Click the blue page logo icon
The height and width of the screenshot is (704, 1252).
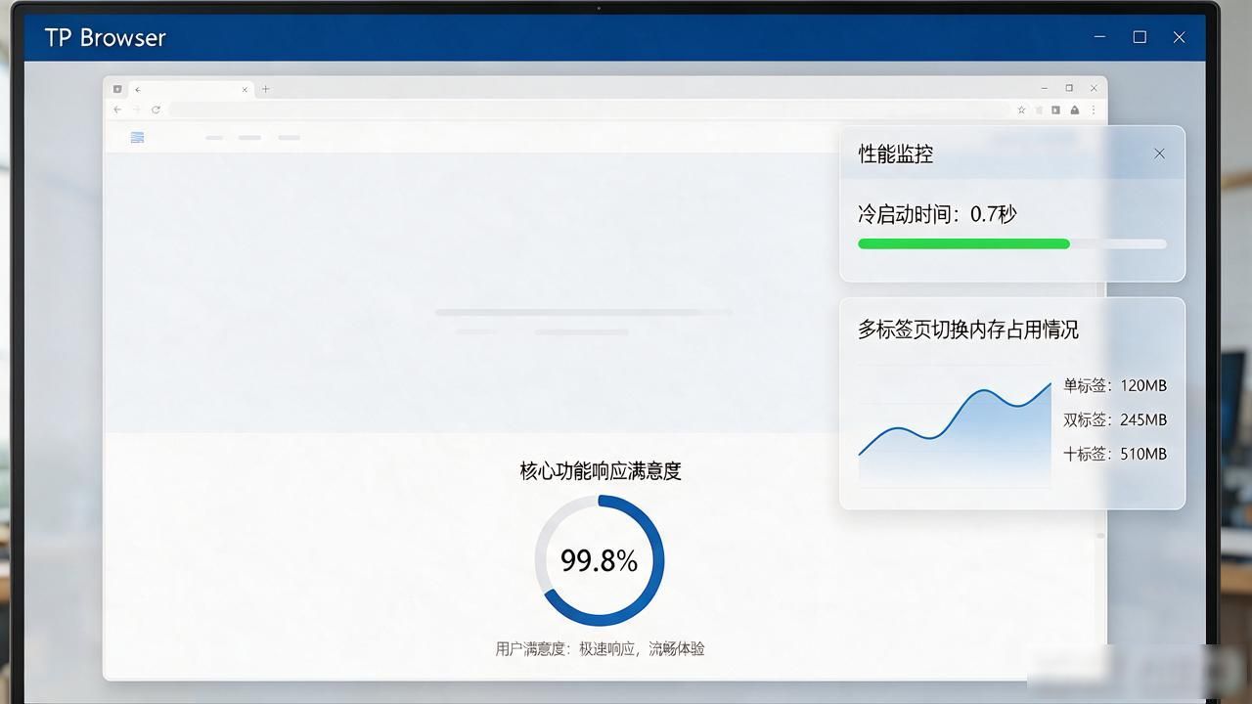coord(137,138)
